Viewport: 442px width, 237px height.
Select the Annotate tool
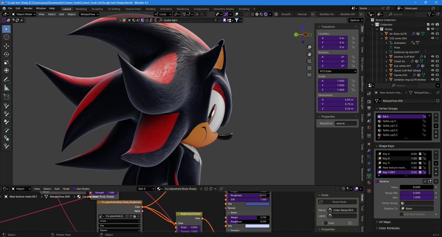tap(6, 80)
